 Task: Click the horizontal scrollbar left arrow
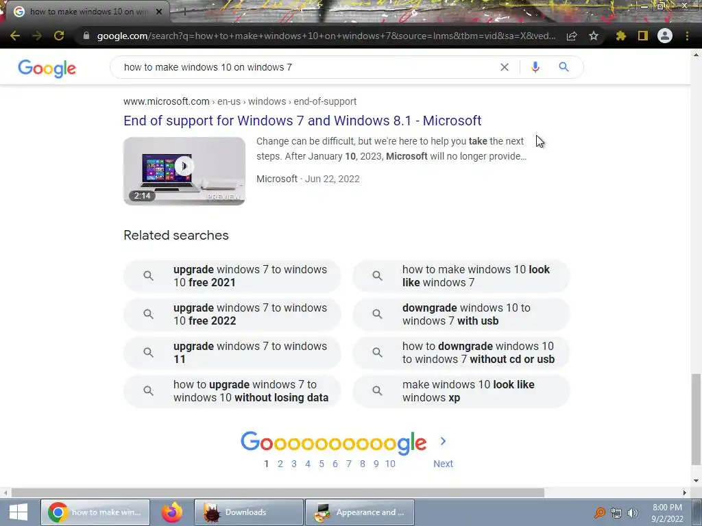5,492
